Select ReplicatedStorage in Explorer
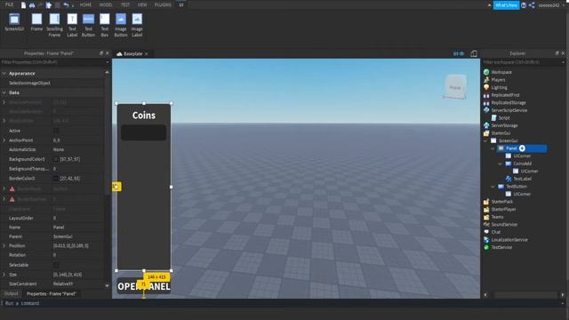Image resolution: width=569 pixels, height=320 pixels. [508, 103]
